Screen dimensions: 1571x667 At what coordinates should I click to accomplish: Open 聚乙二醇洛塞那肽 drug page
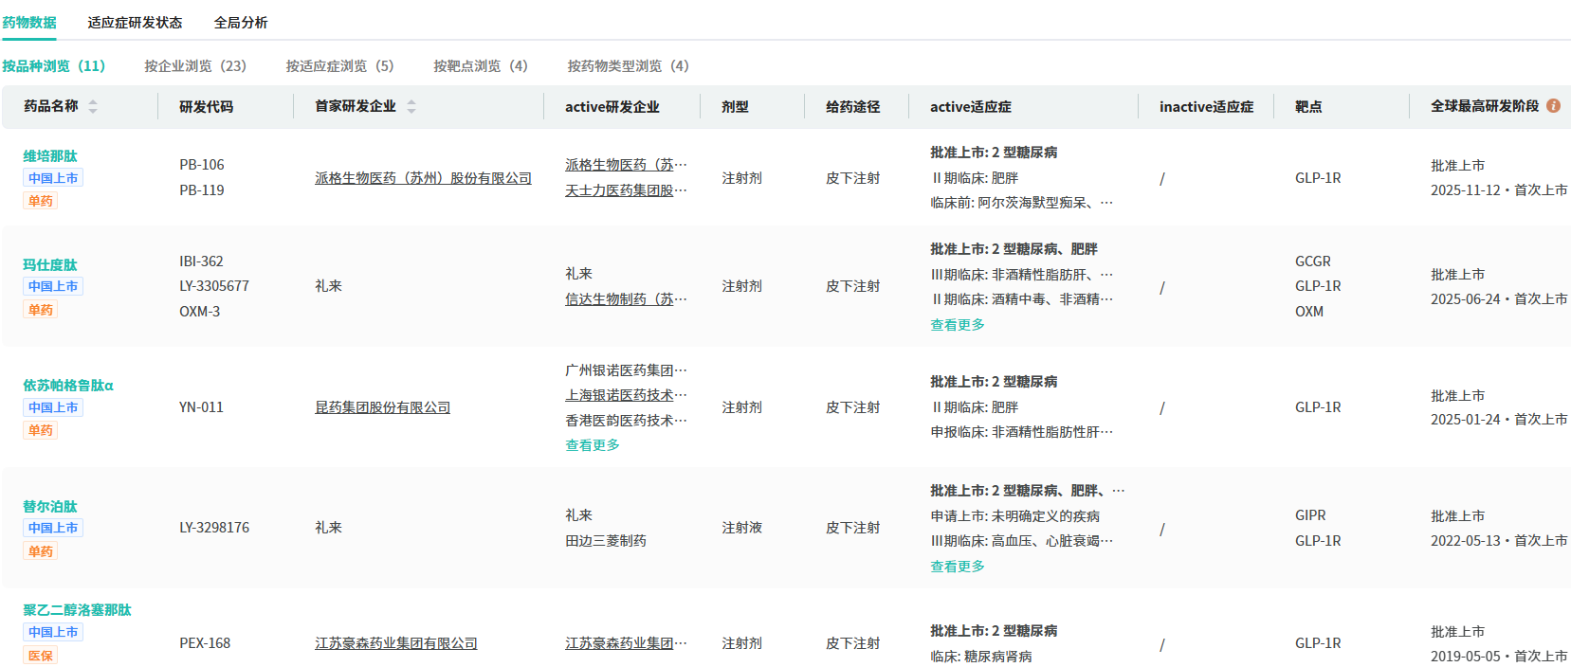(x=77, y=610)
